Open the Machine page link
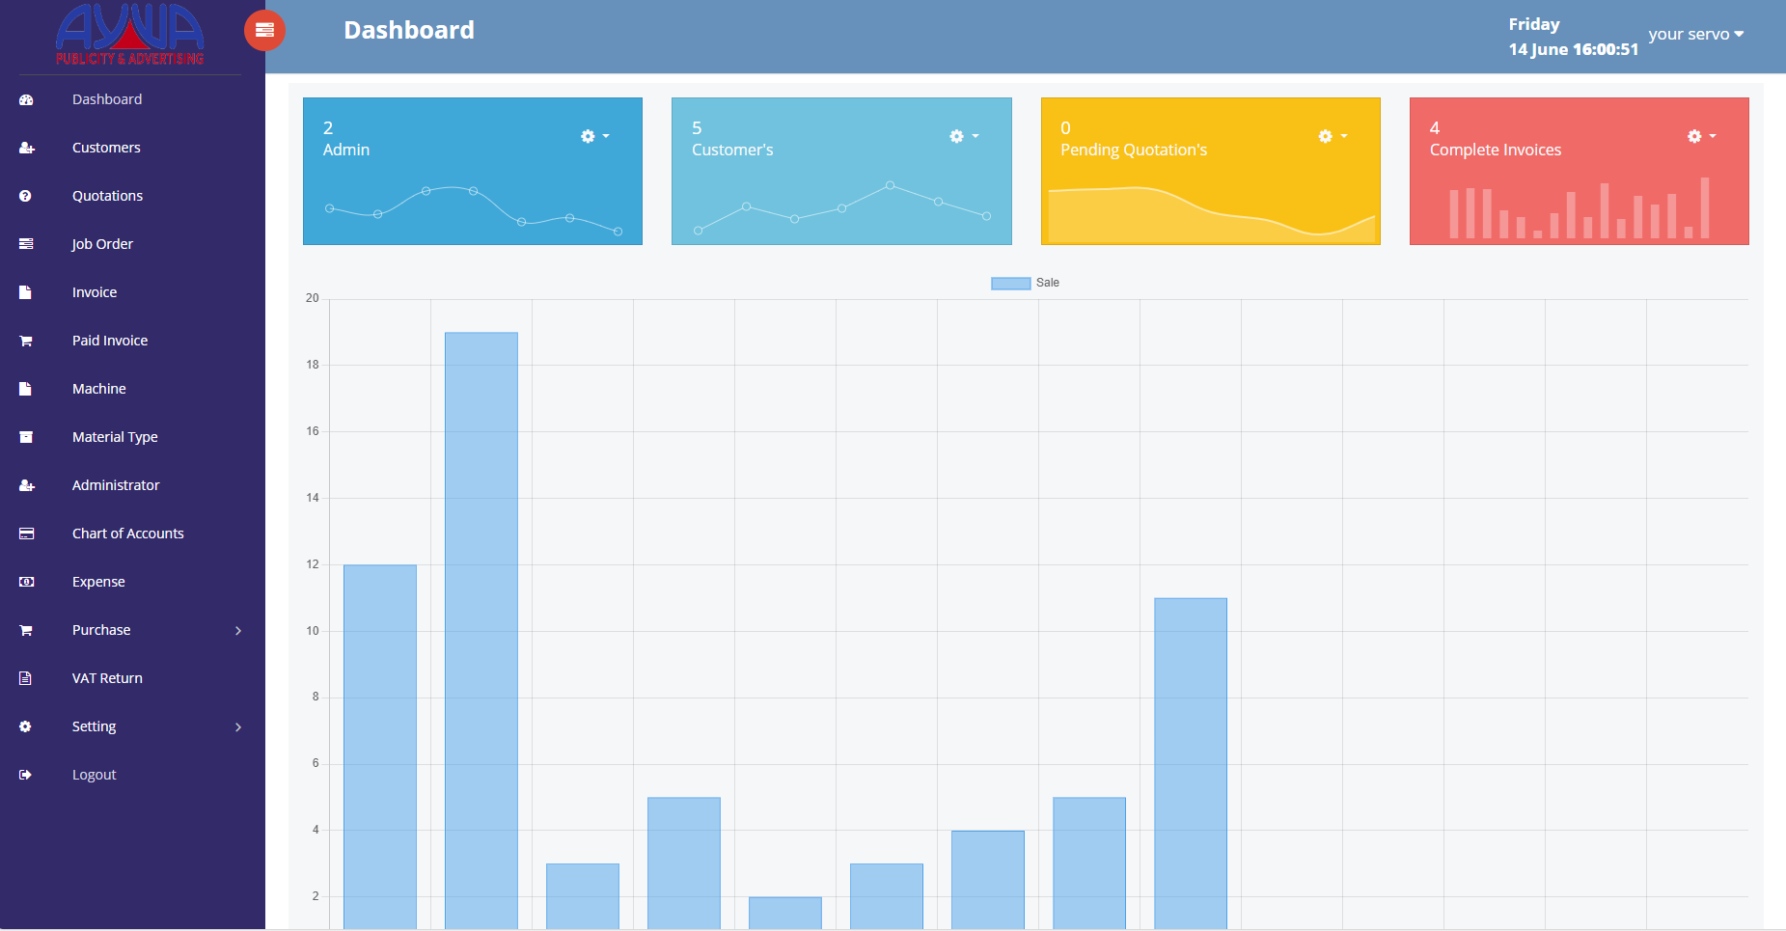1786x931 pixels. [x=98, y=389]
